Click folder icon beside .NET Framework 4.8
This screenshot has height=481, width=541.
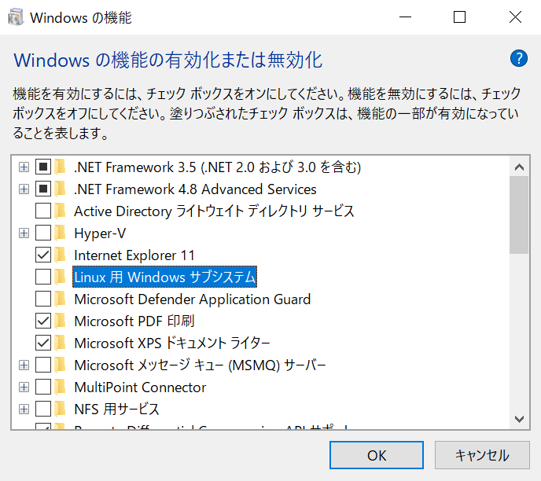(60, 189)
